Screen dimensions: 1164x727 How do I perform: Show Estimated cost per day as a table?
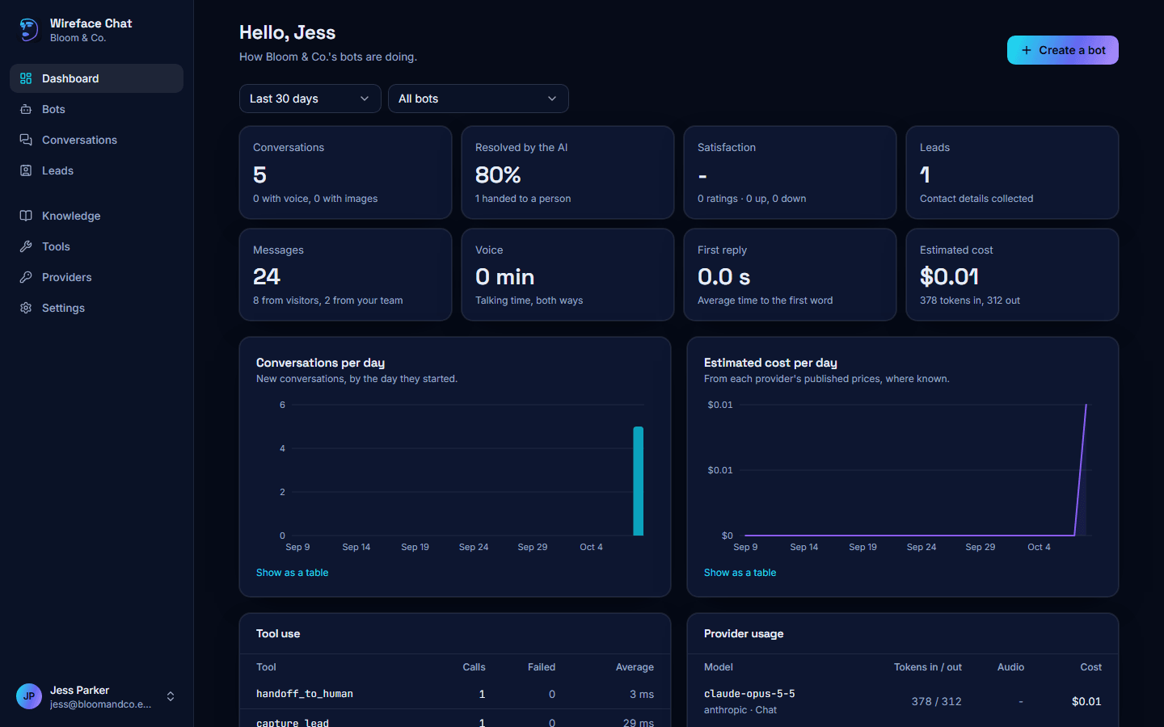coord(740,573)
